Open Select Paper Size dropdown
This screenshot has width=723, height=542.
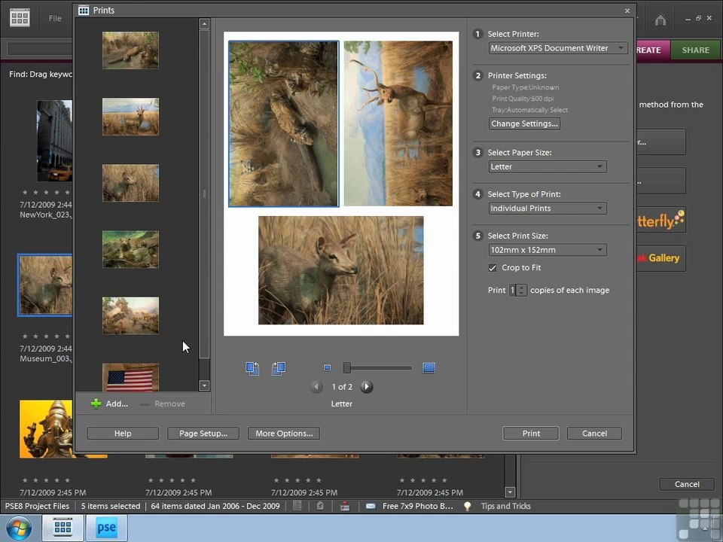[548, 167]
